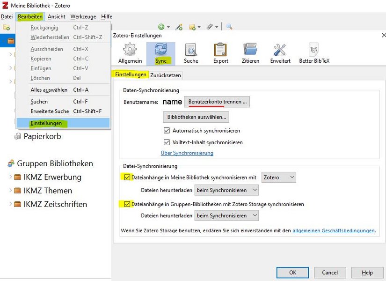Toggle Volltext-Inhalt synchronisieren checkbox

[167, 142]
